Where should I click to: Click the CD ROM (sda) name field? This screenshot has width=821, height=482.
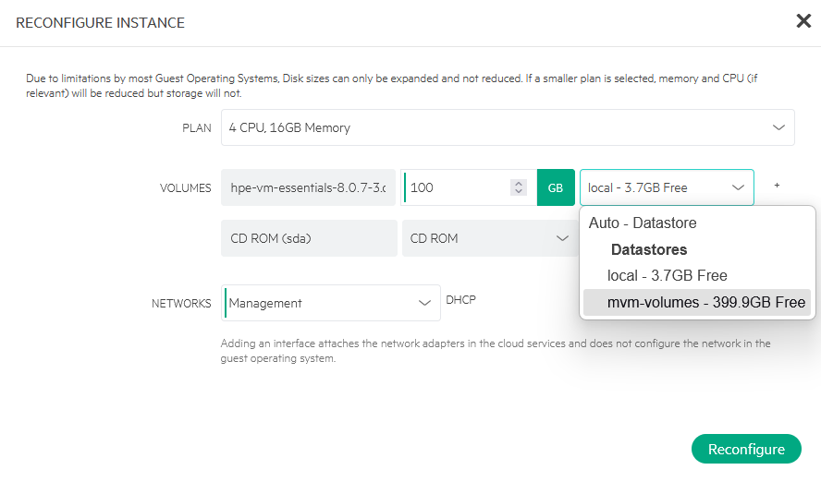308,238
